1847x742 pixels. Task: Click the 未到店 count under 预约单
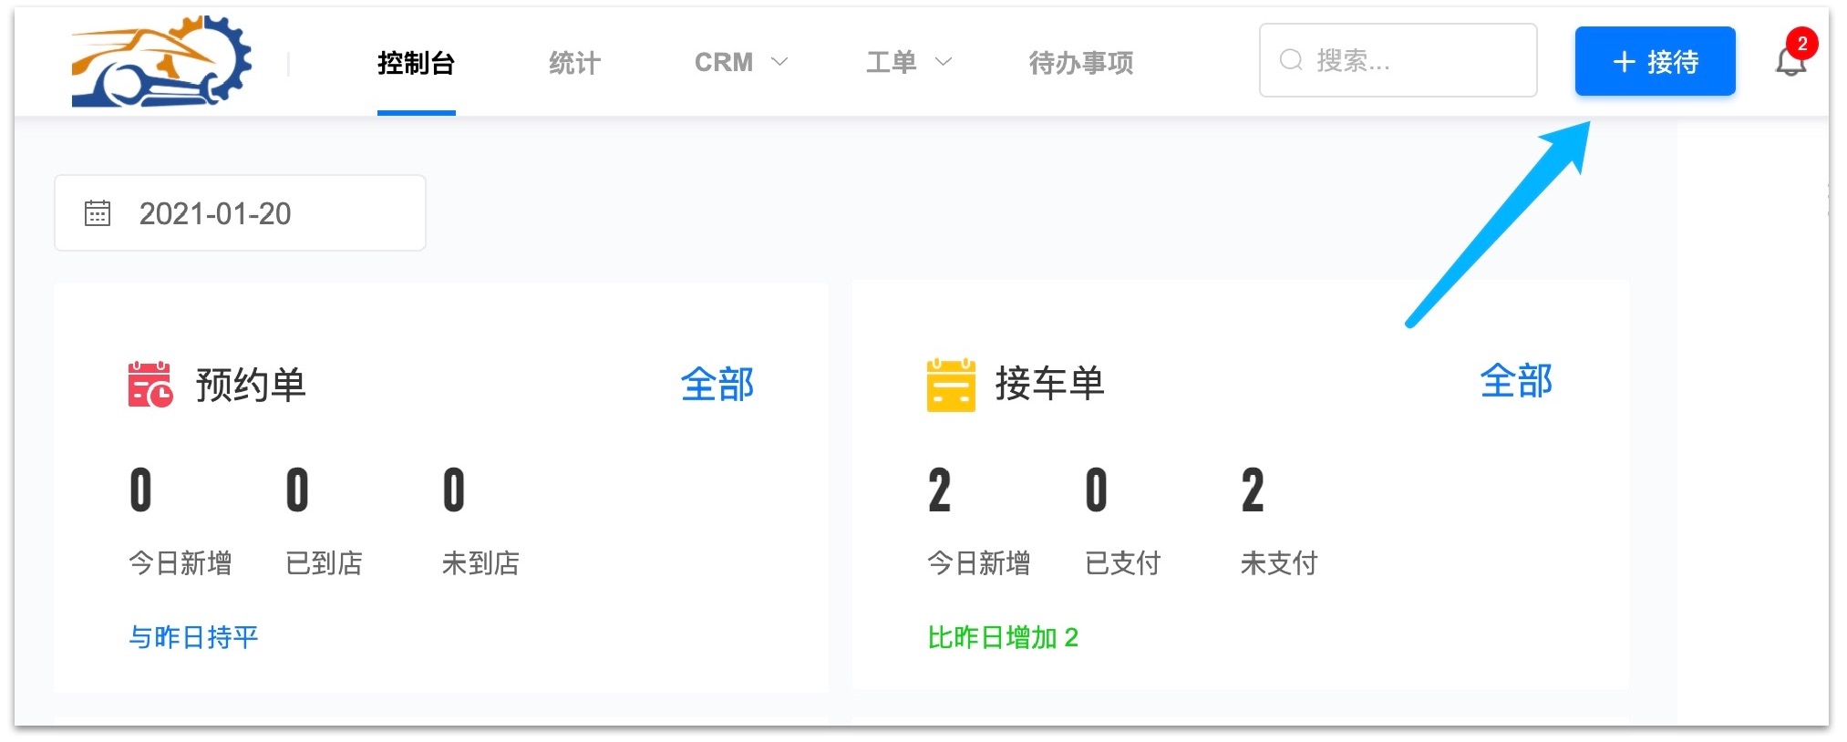[x=454, y=490]
